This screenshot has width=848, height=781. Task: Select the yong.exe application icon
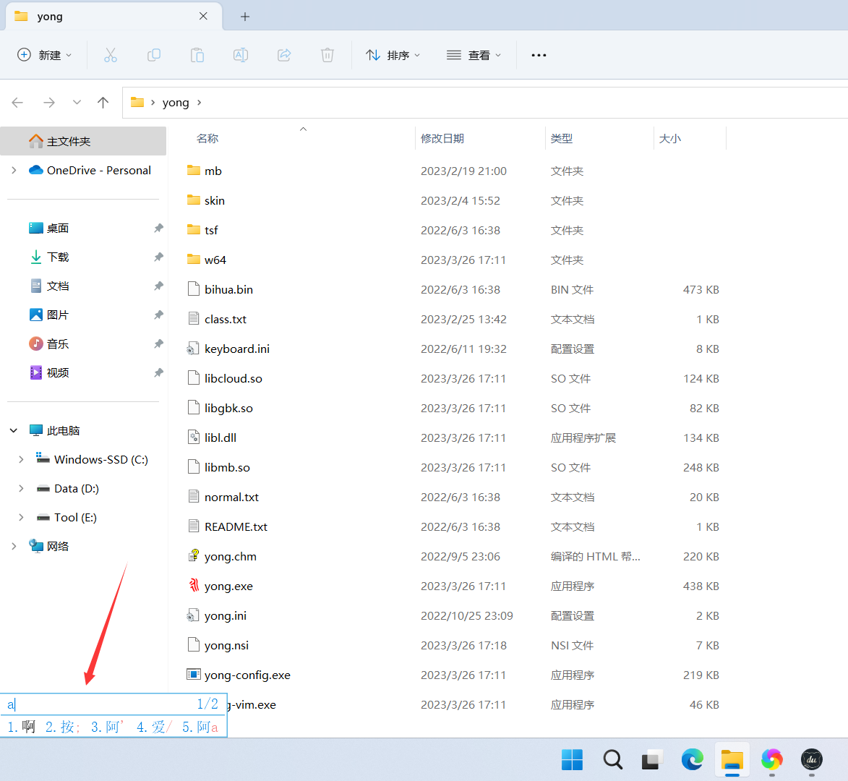194,586
